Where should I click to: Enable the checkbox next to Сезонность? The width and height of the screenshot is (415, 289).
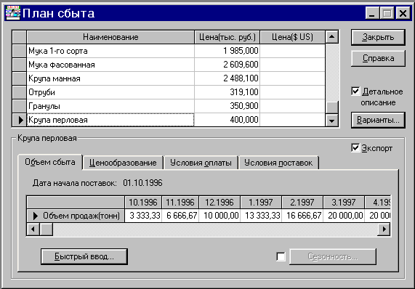pos(281,256)
